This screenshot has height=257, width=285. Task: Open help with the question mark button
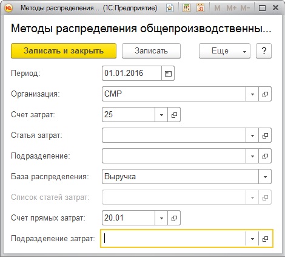click(264, 51)
